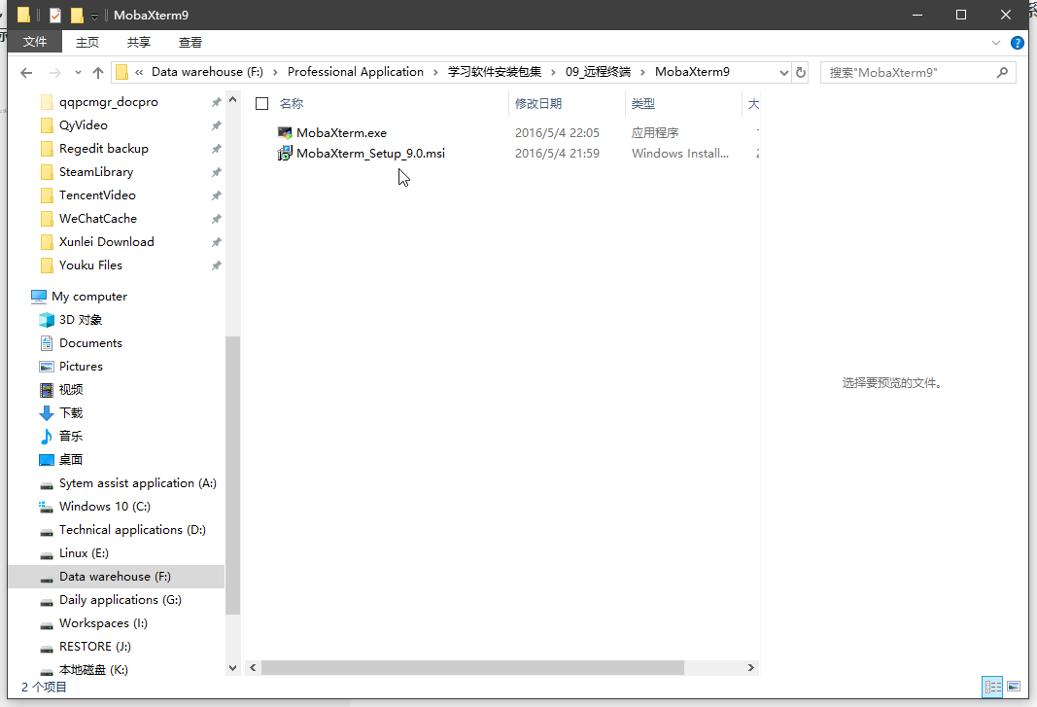Screen dimensions: 1037x707
Task: Toggle the select-all checkbox in header
Action: click(261, 104)
